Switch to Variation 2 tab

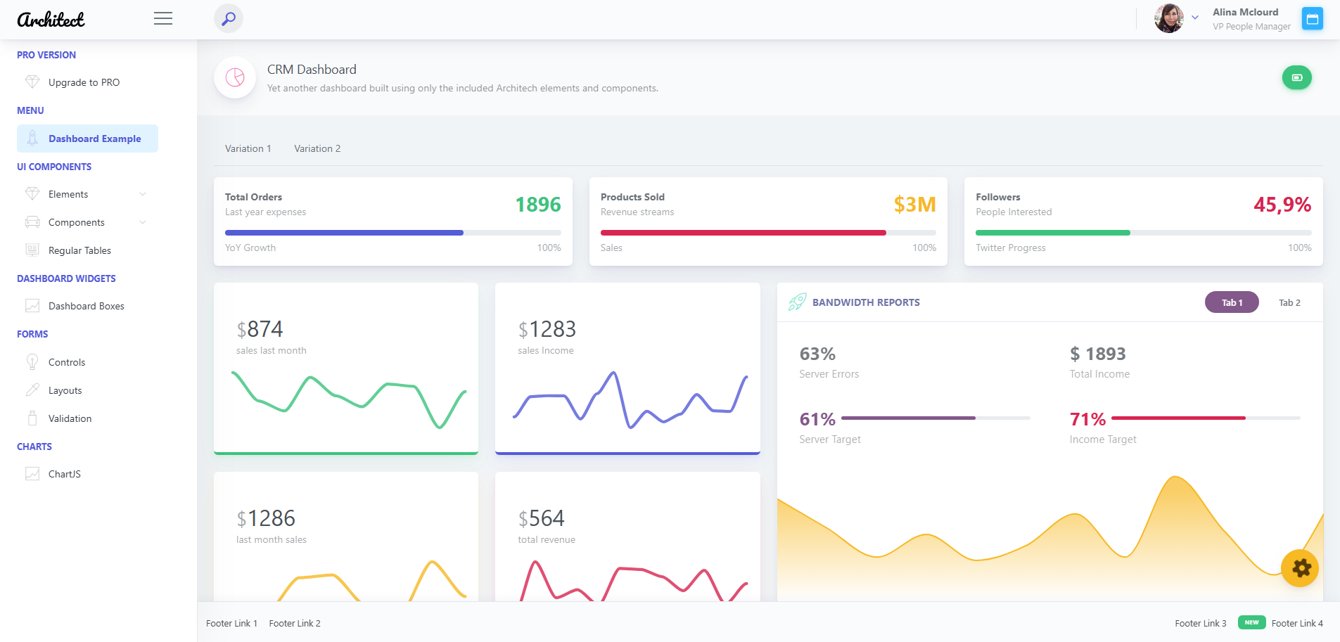(317, 148)
